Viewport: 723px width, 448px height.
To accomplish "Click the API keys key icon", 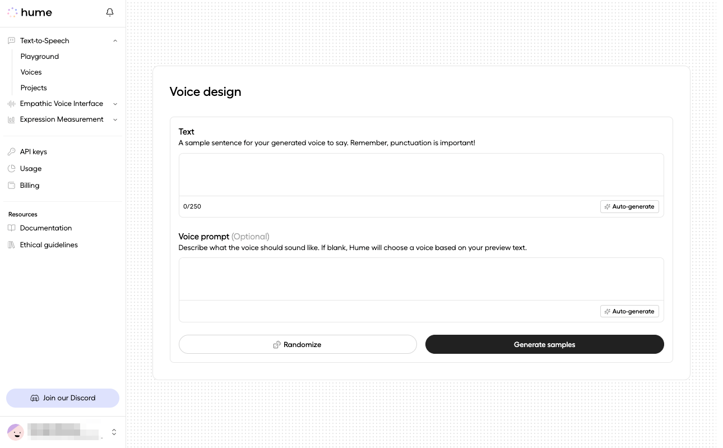I will [11, 152].
